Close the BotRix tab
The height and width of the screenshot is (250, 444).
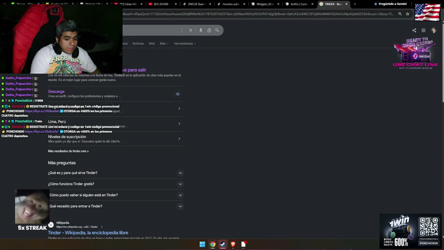(x=313, y=4)
